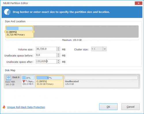Grab the left resize handle of C: partition
The height and width of the screenshot is (114, 144).
coord(5,32)
